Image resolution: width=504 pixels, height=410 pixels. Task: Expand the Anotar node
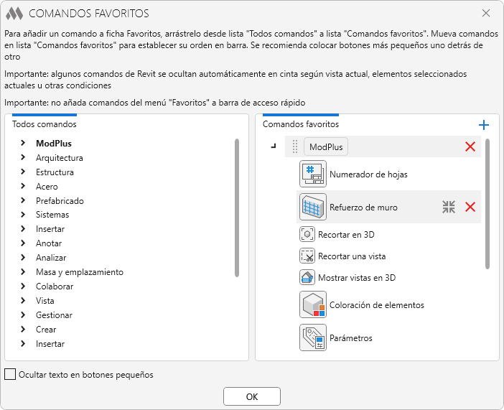coord(23,243)
